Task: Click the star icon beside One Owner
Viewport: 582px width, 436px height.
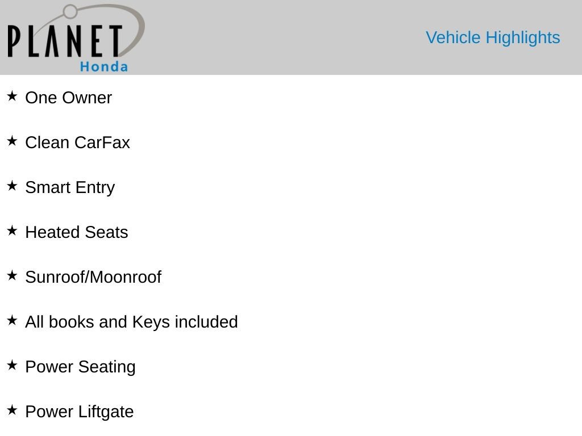Action: [x=12, y=96]
